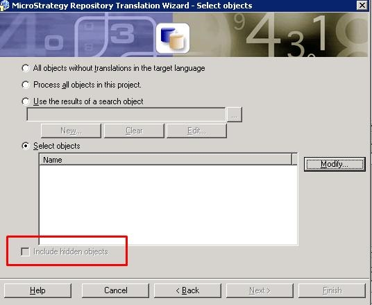Click the database cylinders banner icon
Image resolution: width=372 pixels, height=305 pixels.
pos(173,38)
